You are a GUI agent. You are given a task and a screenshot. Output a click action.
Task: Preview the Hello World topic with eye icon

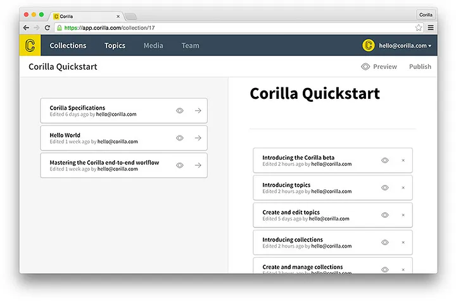pos(180,138)
